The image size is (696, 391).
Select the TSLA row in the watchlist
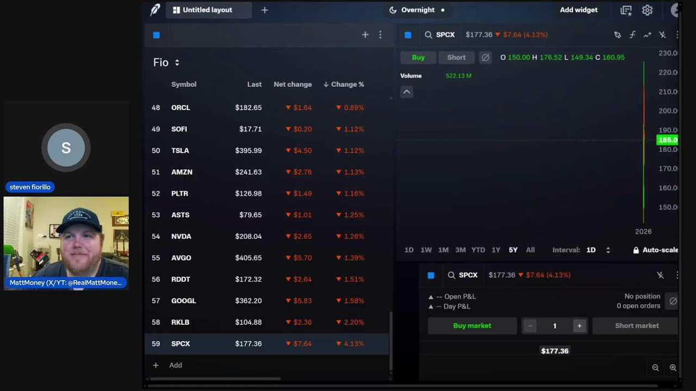tap(267, 150)
